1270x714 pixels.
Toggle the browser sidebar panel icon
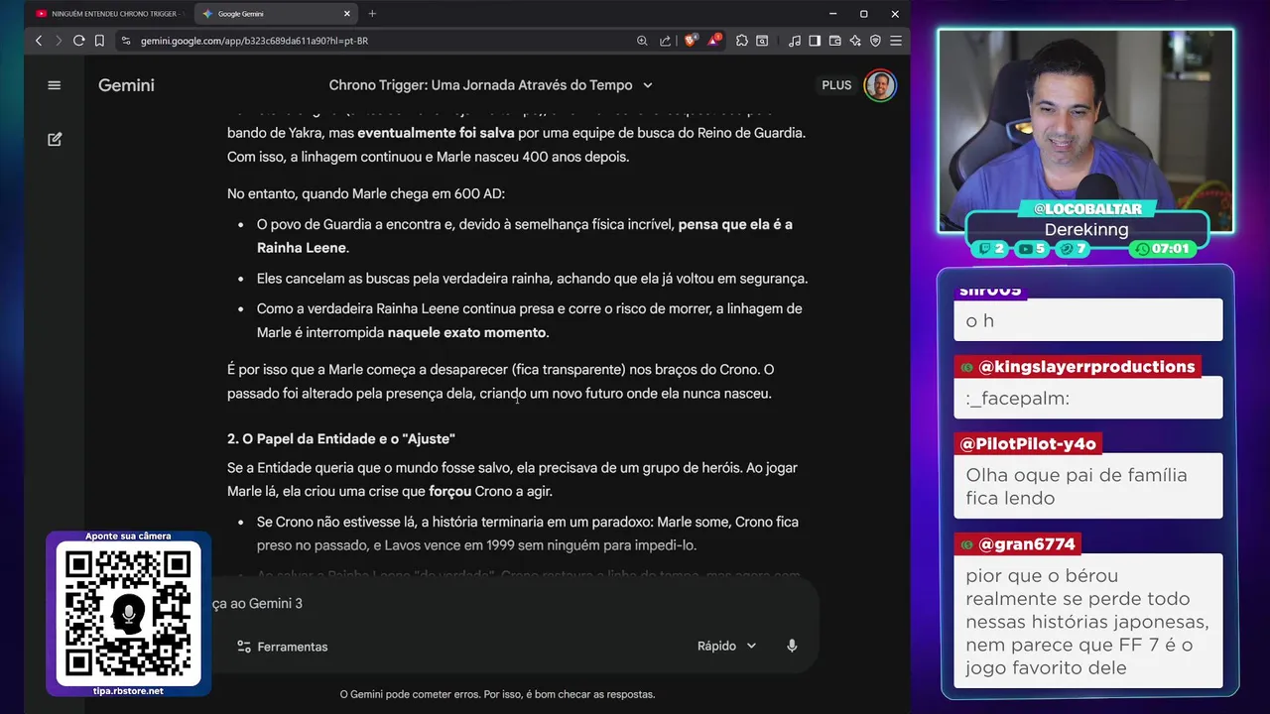pos(815,41)
